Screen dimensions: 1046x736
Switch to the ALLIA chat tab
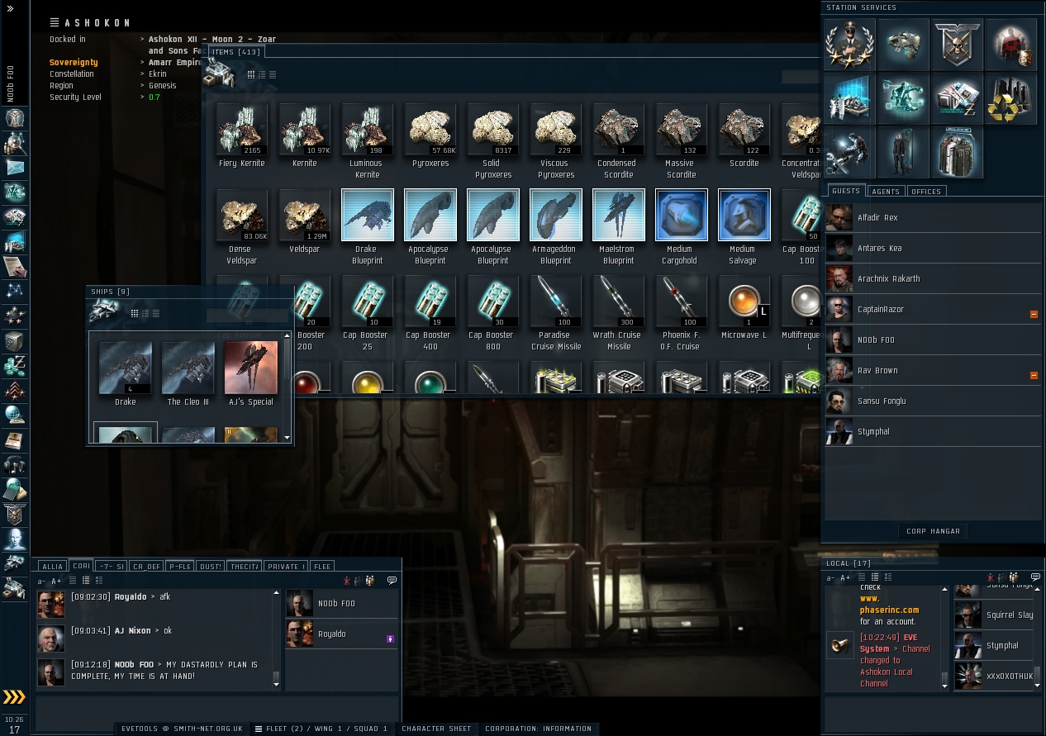[52, 566]
